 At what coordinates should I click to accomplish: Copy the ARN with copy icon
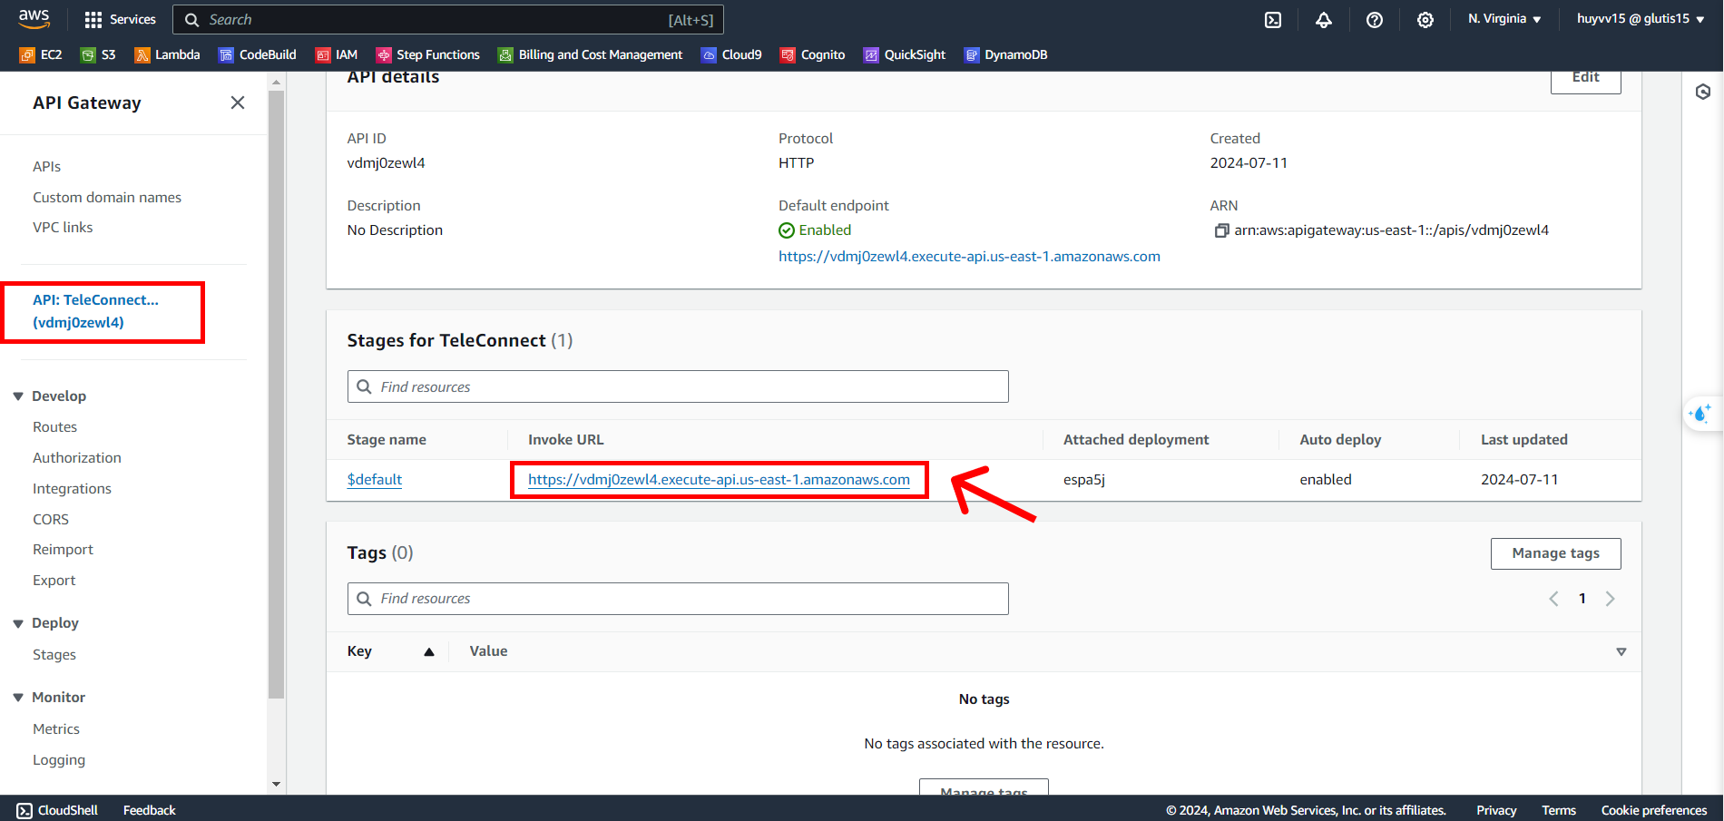1221,230
